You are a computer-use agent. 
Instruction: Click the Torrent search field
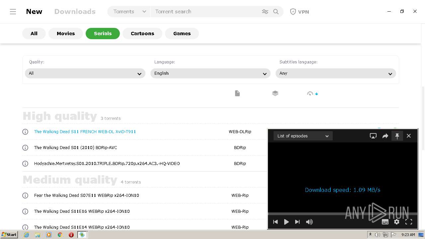point(206,12)
